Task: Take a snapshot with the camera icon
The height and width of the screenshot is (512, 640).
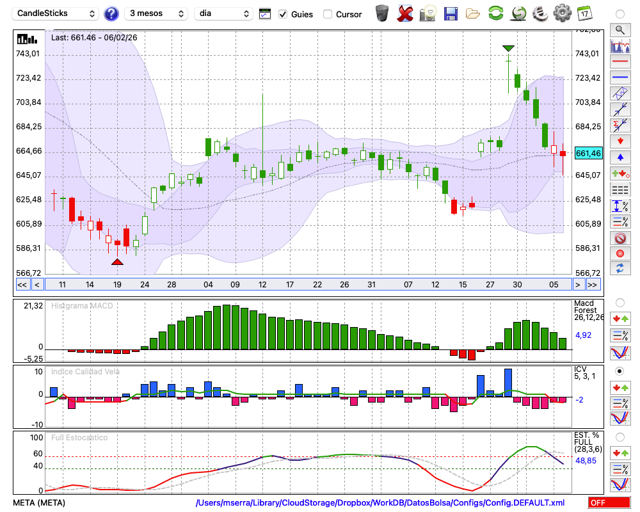Action: 428,13
